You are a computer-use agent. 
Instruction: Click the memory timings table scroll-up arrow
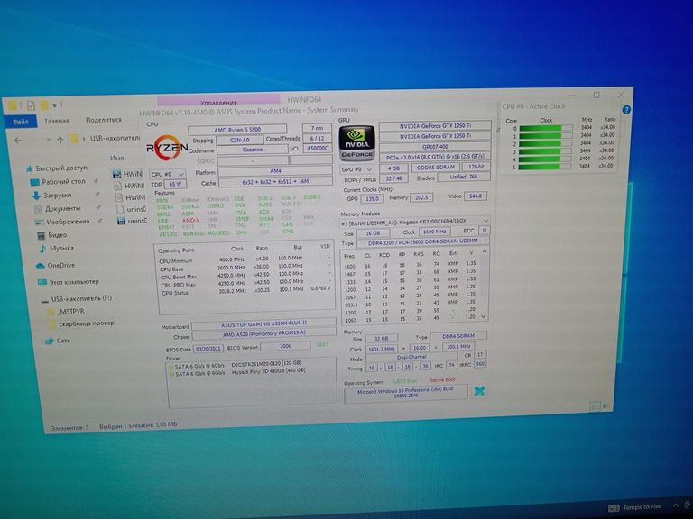coord(485,251)
